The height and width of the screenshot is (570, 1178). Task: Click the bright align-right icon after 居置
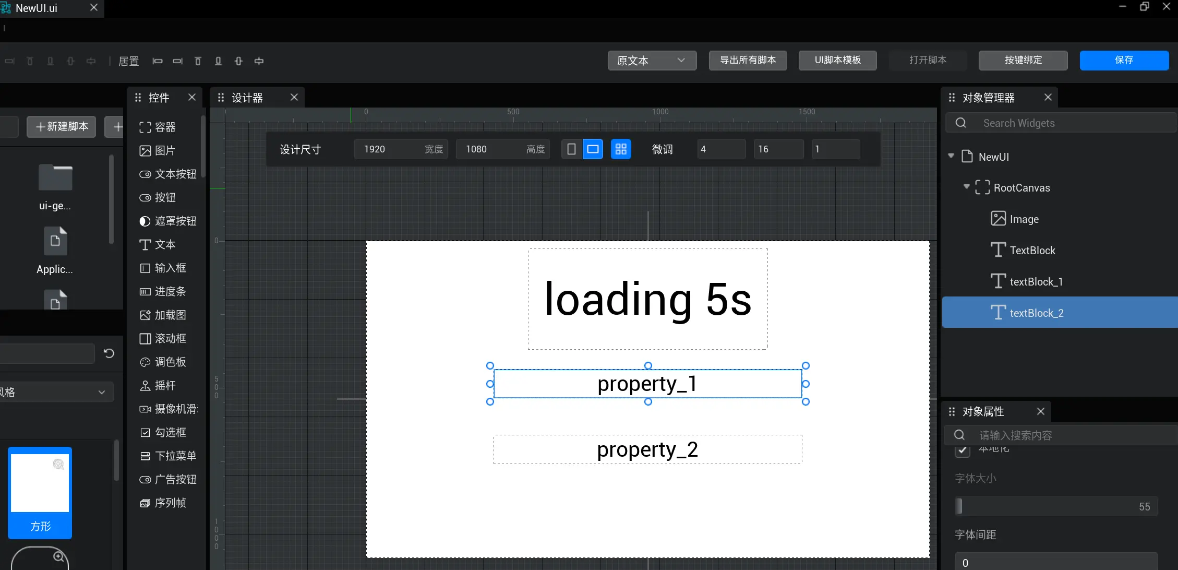(178, 61)
